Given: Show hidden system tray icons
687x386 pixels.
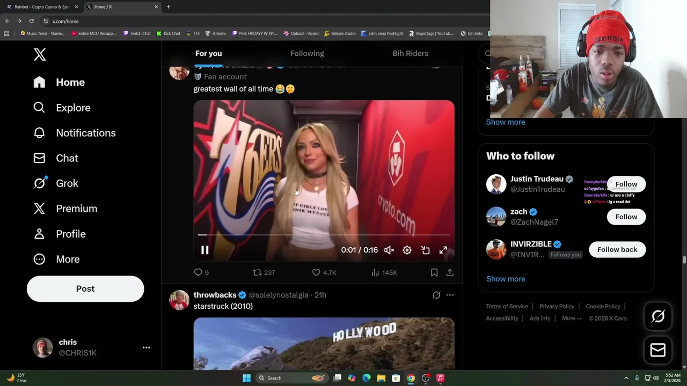Looking at the screenshot, I should click(x=626, y=378).
